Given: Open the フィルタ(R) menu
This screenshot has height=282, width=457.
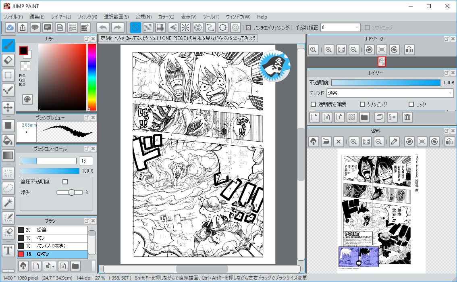Looking at the screenshot, I should 87,17.
